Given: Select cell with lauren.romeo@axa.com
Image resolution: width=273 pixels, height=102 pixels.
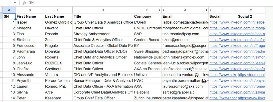Looking at the screenshot, I should 185,86.
